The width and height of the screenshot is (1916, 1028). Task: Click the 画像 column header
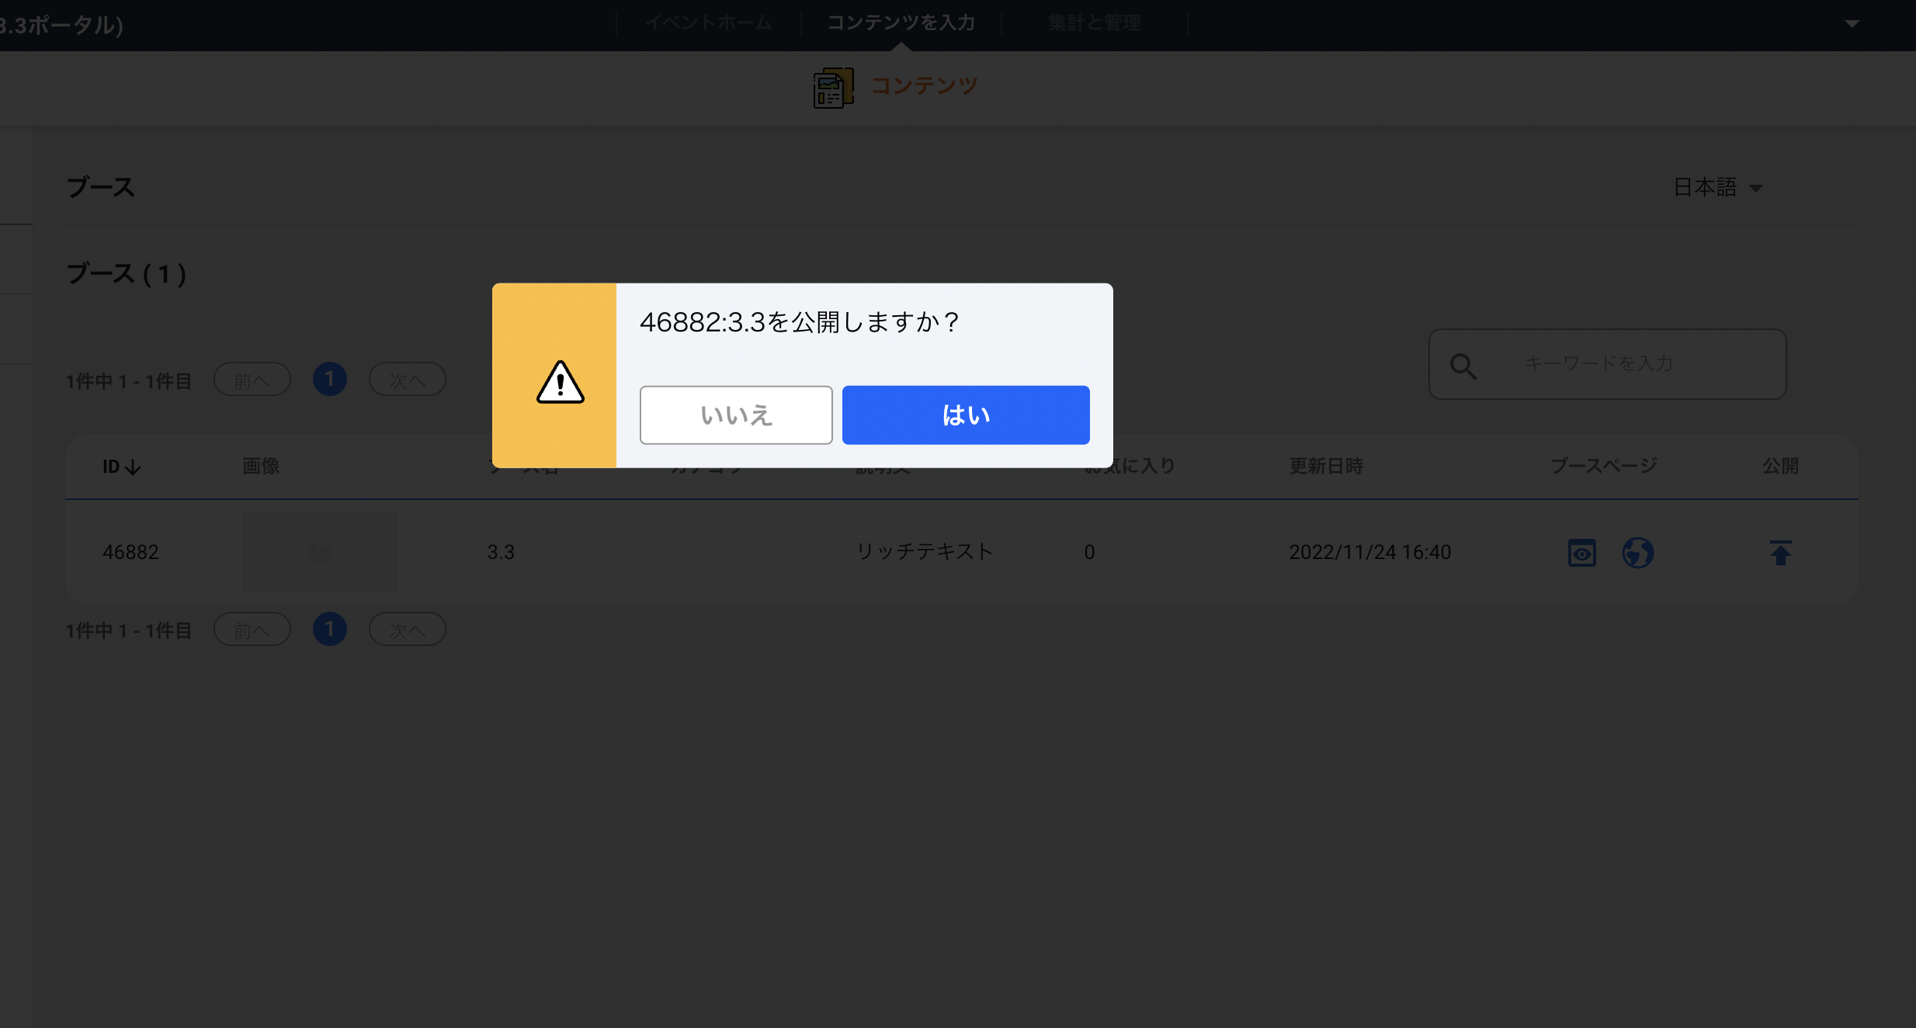click(x=261, y=466)
